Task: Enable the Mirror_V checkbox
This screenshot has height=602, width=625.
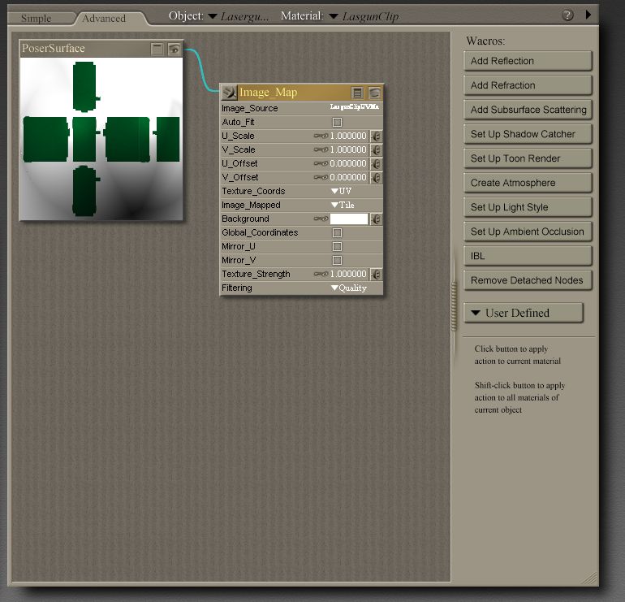Action: [337, 261]
